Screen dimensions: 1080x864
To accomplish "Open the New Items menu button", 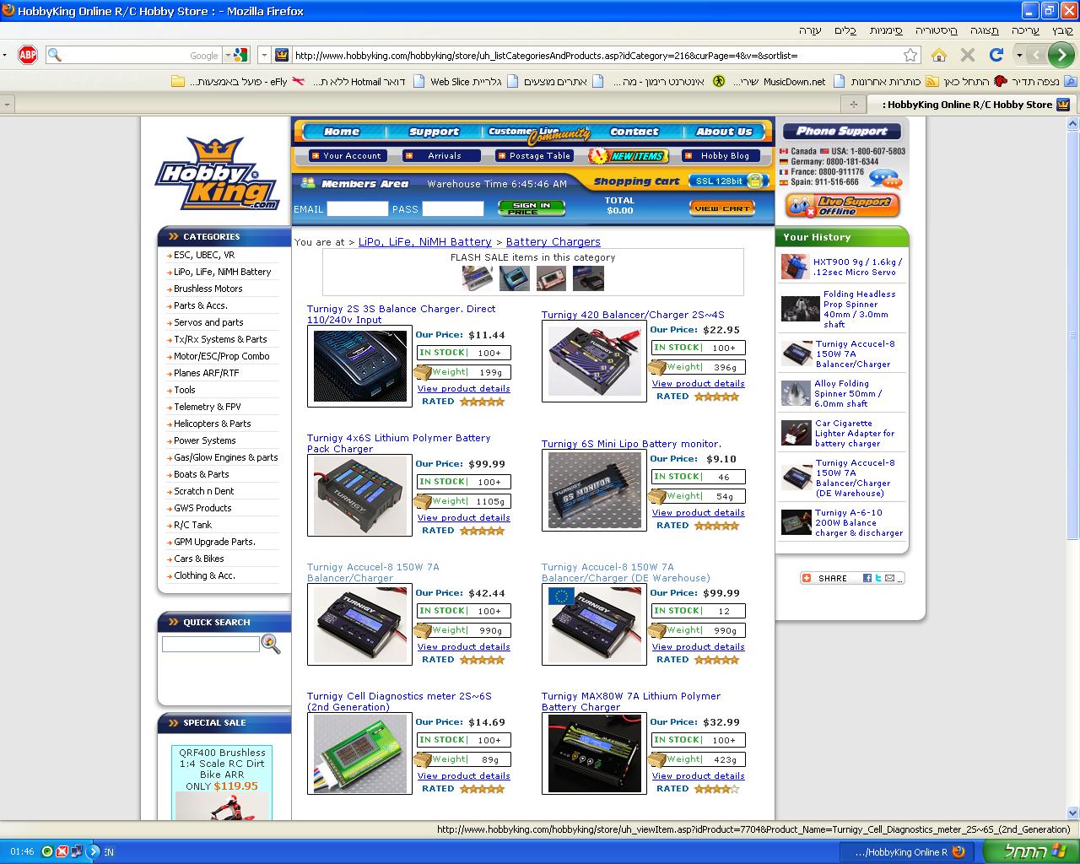I will (x=629, y=155).
